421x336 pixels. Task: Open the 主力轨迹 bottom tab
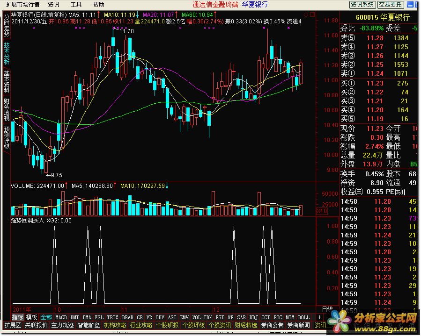(62, 325)
